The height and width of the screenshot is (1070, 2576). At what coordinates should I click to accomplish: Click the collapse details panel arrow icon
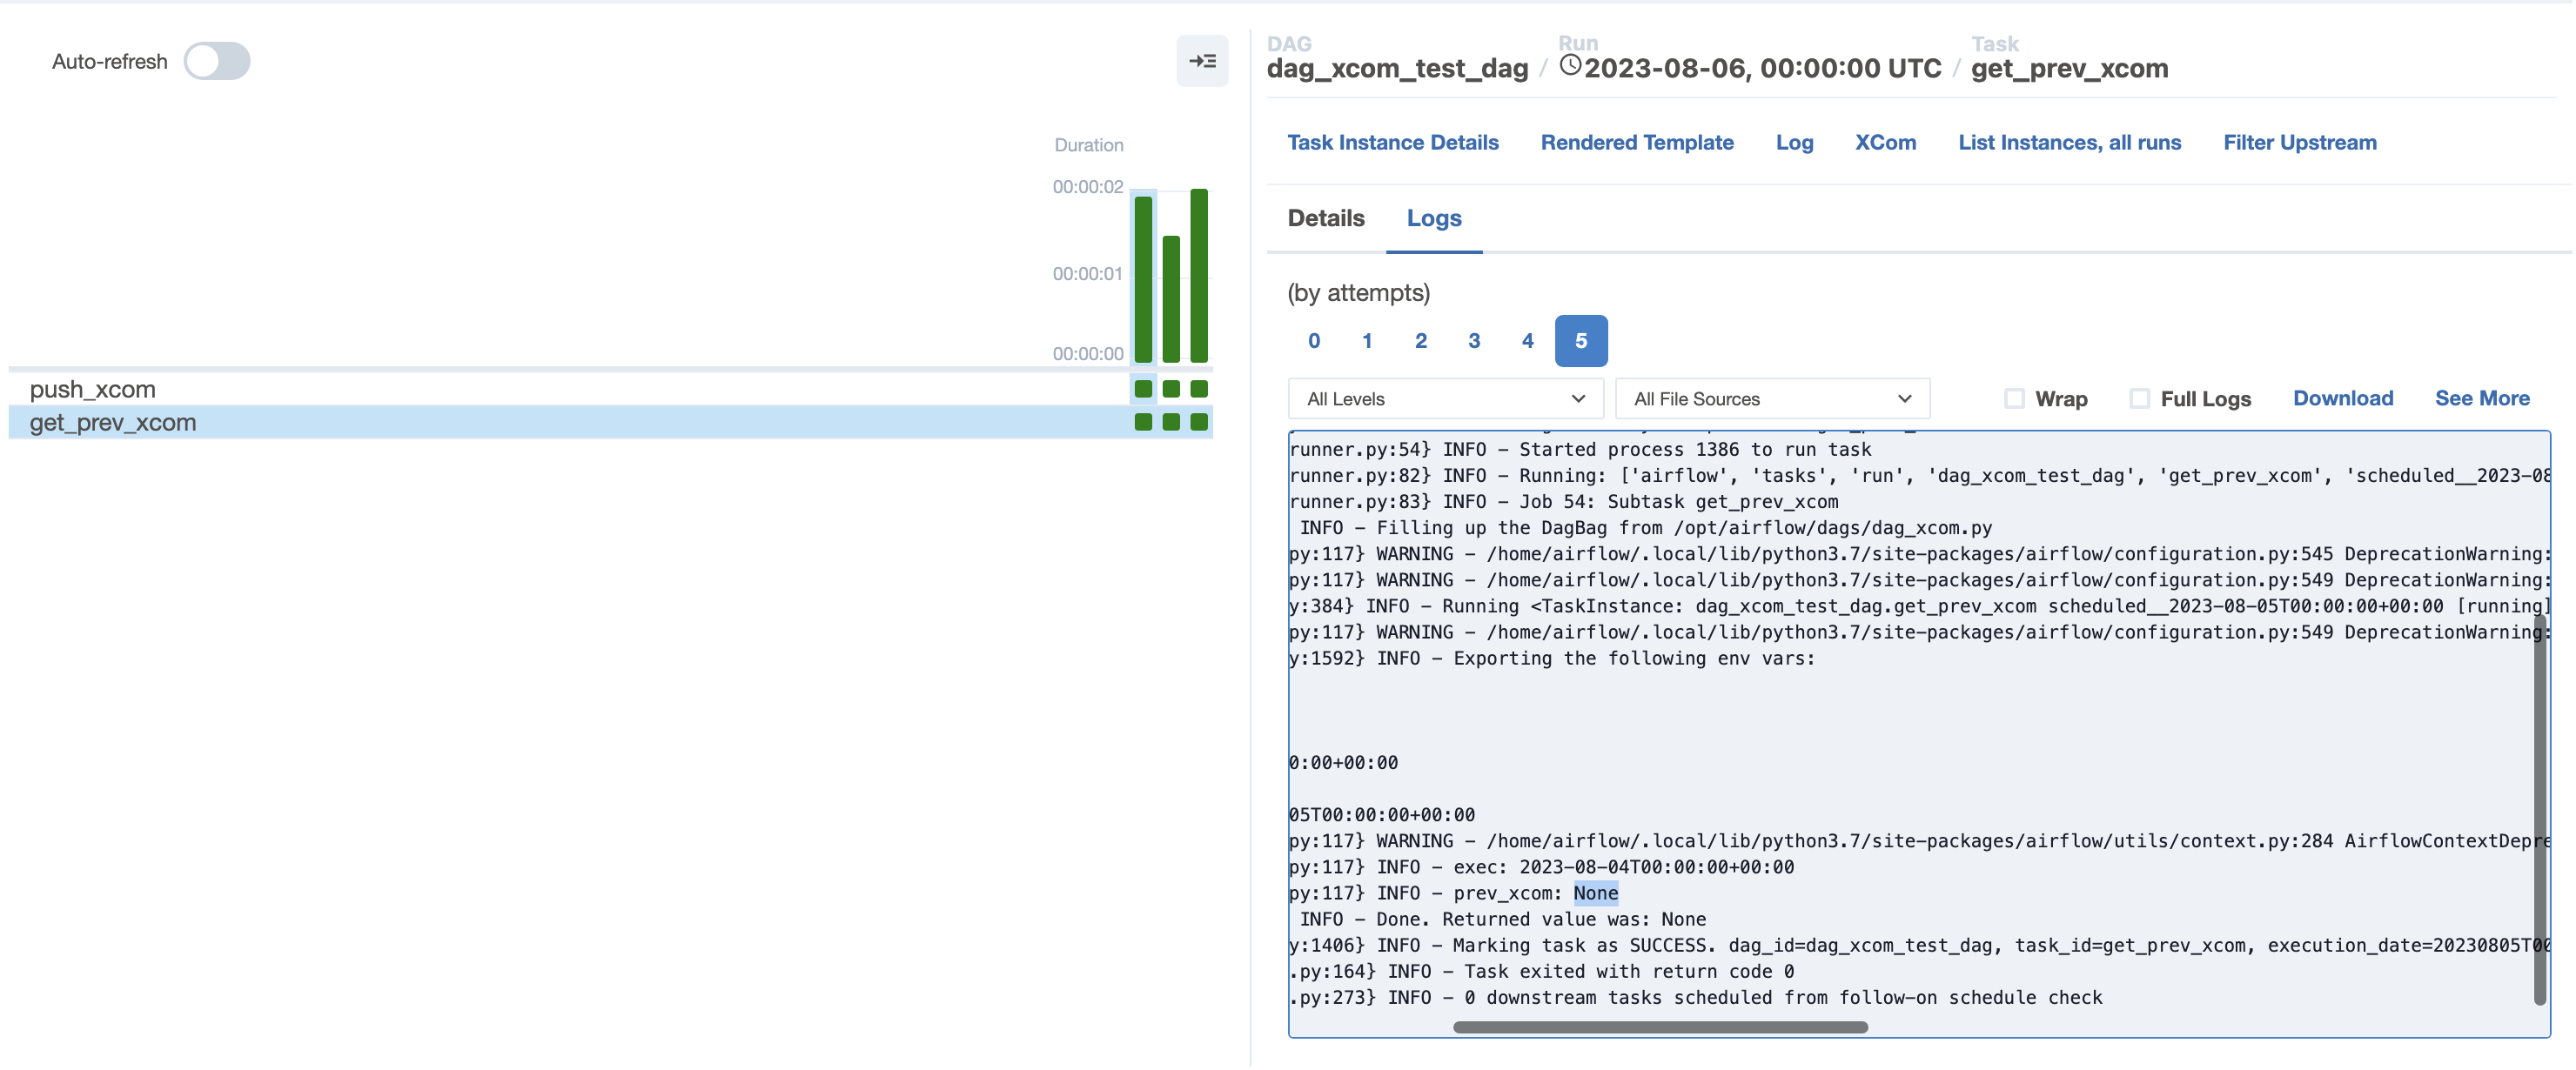point(1202,61)
